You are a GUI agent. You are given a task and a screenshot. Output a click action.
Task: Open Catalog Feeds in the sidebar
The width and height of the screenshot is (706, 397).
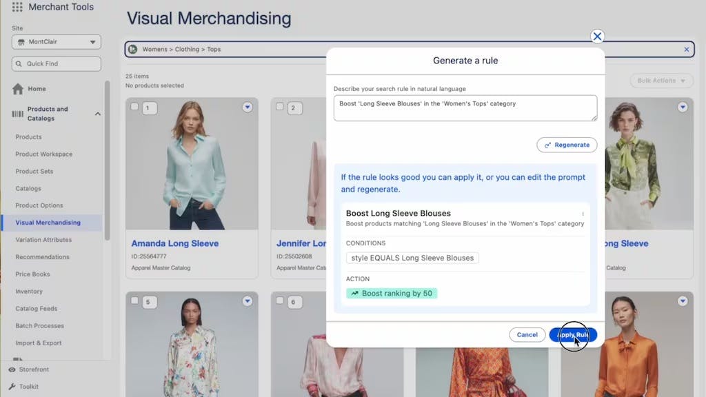click(36, 308)
